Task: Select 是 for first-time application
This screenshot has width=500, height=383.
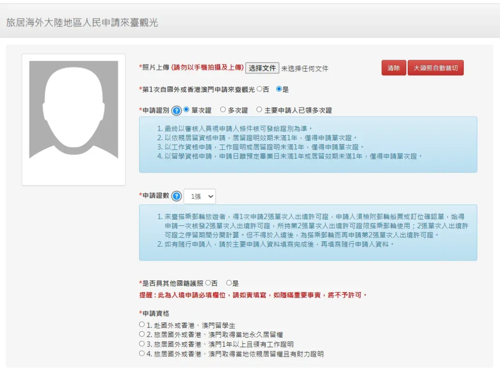Action: pyautogui.click(x=279, y=89)
